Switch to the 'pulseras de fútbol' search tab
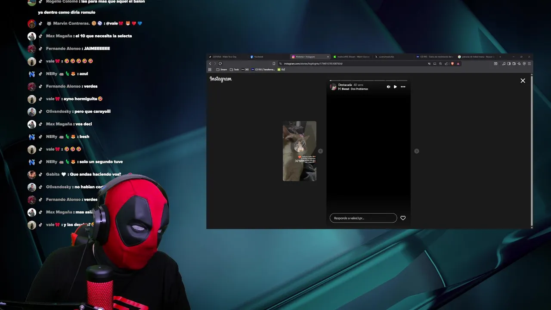The image size is (551, 310). (x=476, y=57)
